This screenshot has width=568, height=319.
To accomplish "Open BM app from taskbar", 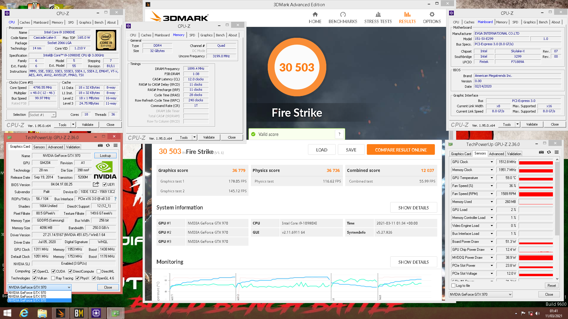I will tap(79, 313).
